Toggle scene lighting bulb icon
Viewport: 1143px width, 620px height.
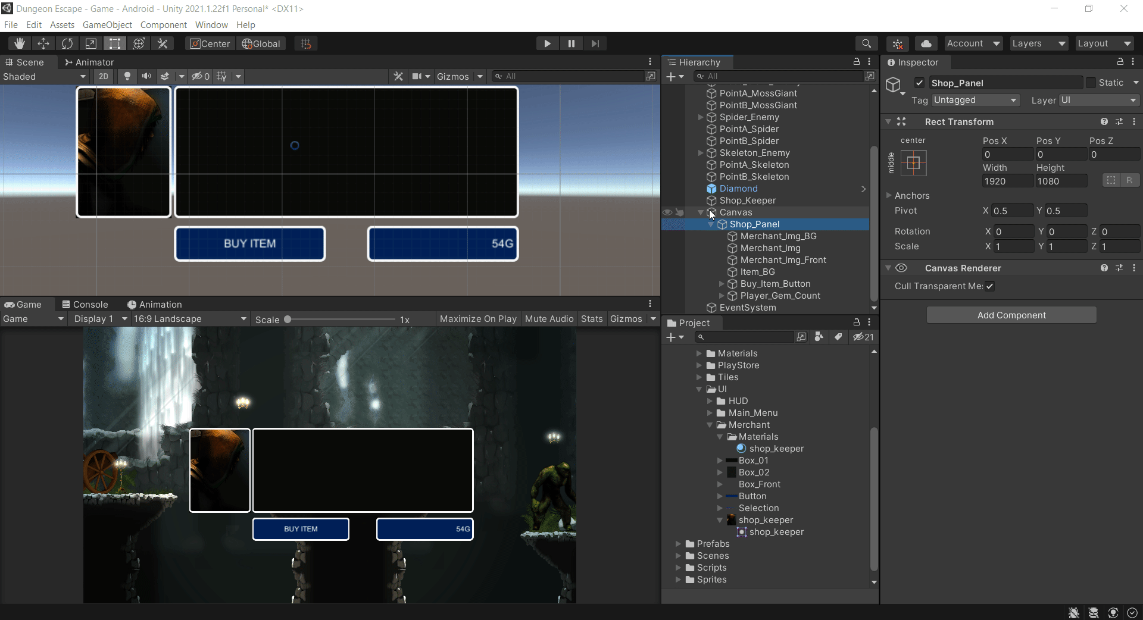click(x=127, y=76)
